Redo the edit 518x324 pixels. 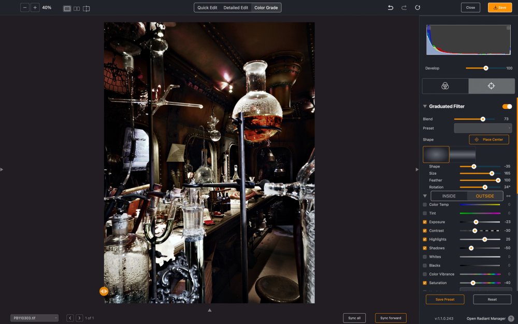click(404, 8)
